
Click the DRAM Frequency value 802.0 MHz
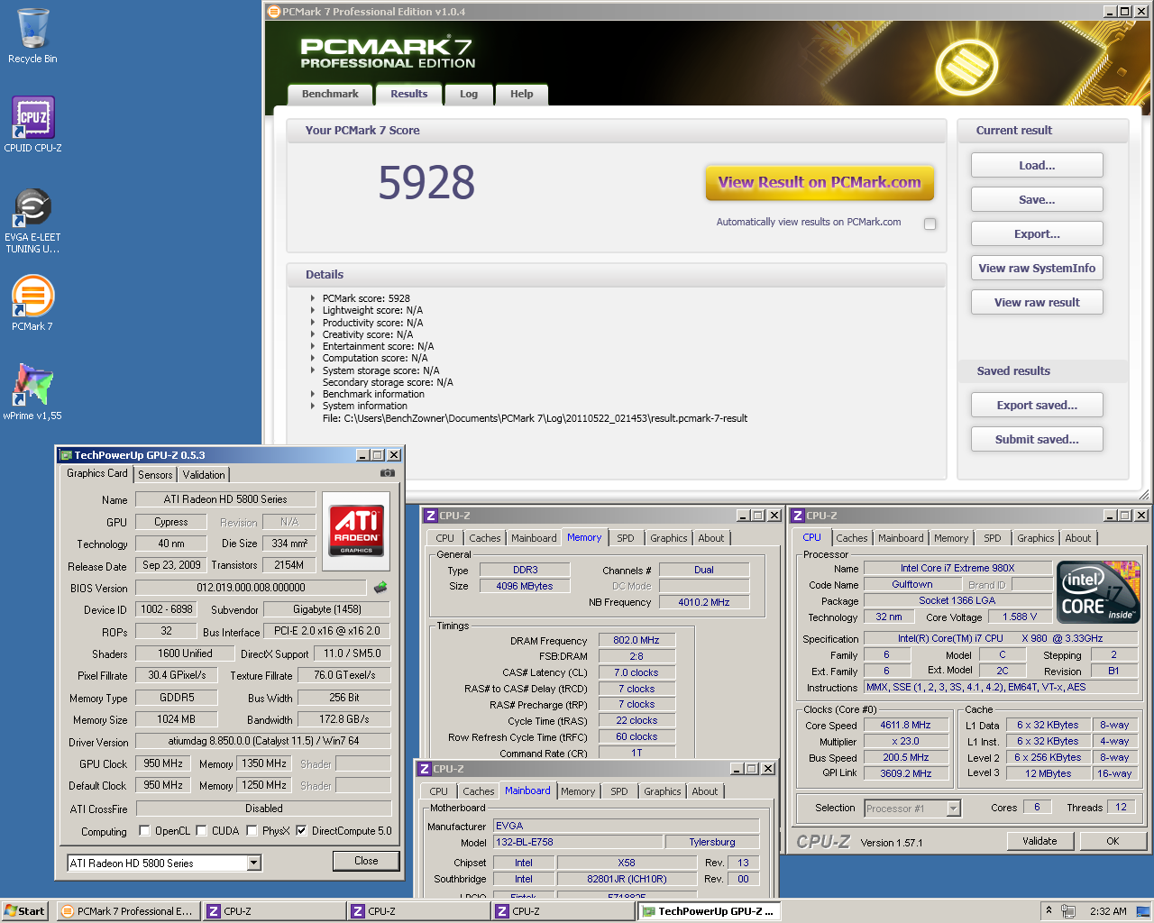pos(636,640)
